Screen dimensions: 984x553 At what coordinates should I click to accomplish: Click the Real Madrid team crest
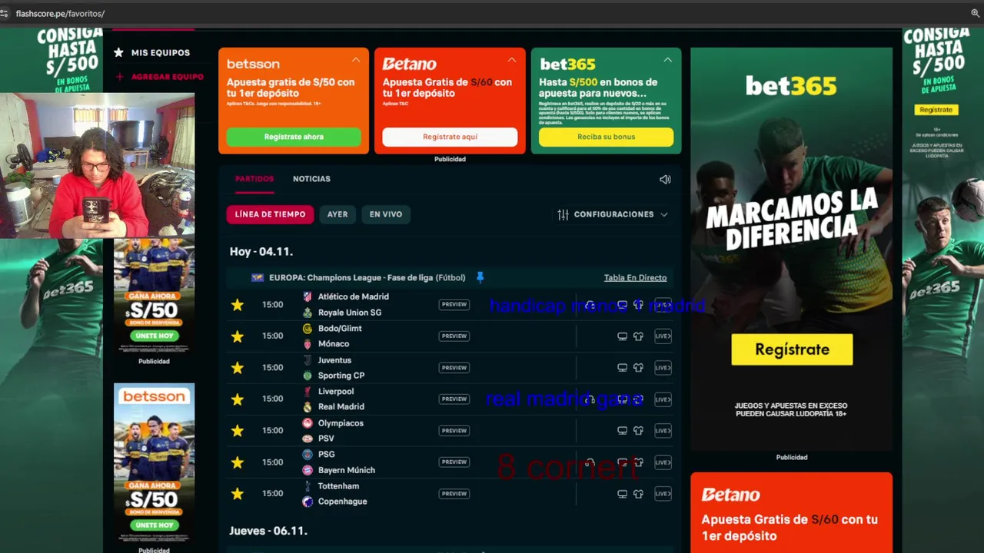pyautogui.click(x=307, y=407)
